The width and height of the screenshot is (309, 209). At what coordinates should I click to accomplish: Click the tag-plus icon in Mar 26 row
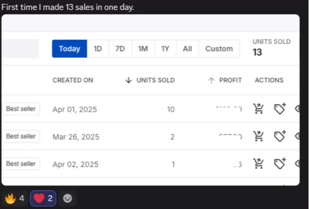click(280, 136)
